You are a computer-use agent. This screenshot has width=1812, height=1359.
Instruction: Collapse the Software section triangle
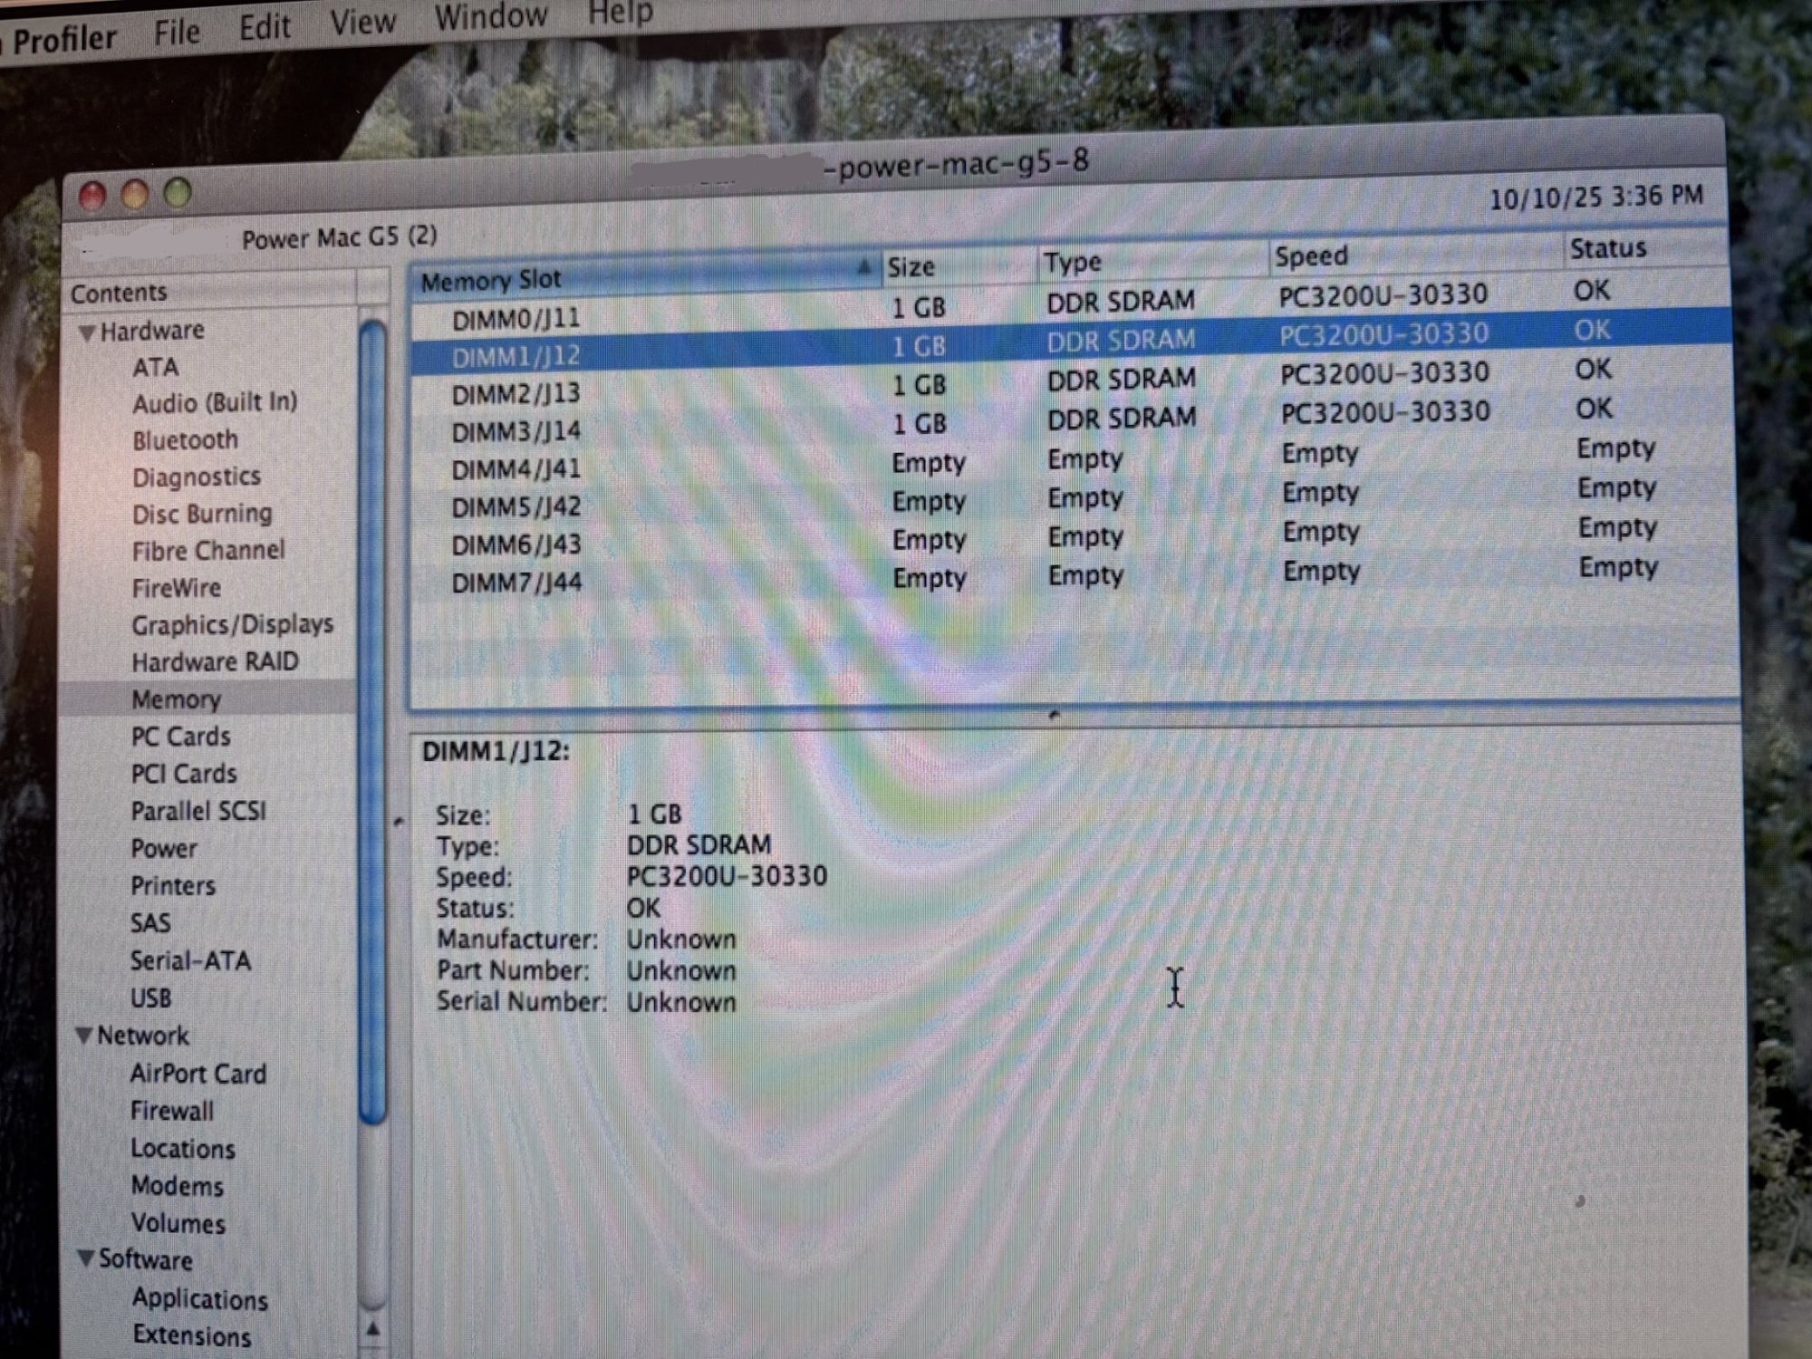click(x=86, y=1258)
